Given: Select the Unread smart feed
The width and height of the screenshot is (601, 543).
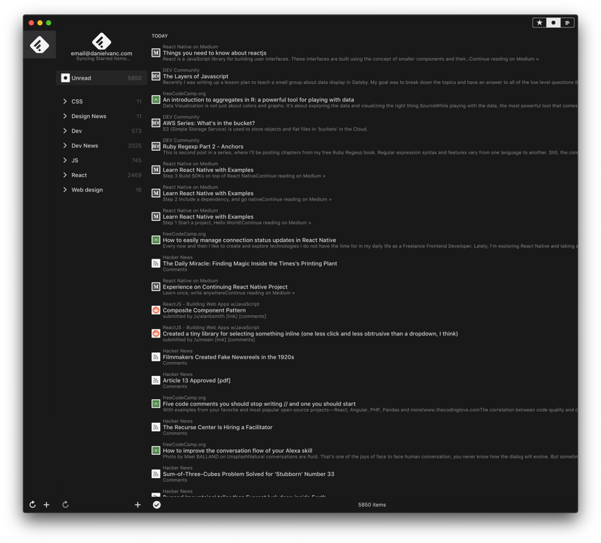Looking at the screenshot, I should point(102,78).
